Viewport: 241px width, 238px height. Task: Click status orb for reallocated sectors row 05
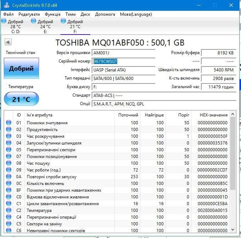(x=9, y=150)
